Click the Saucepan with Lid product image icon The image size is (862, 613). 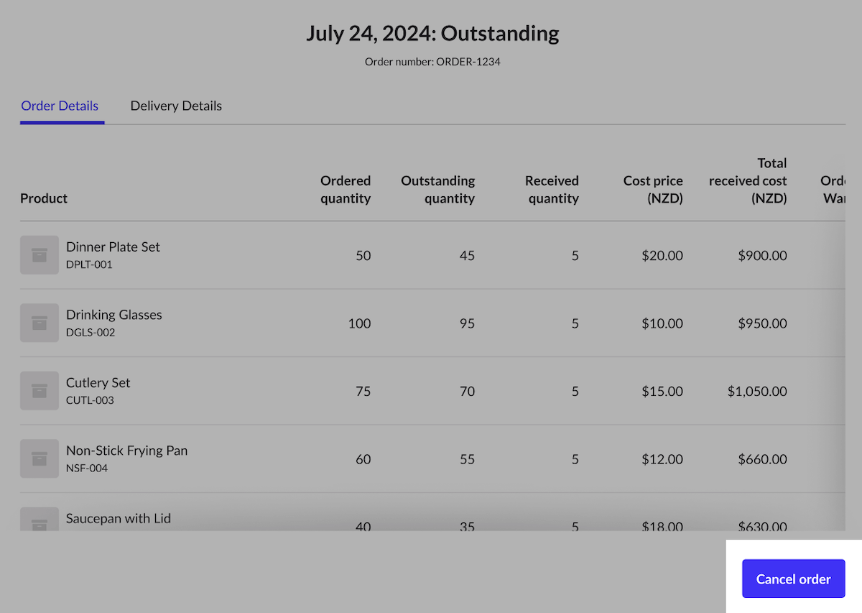[x=40, y=520]
